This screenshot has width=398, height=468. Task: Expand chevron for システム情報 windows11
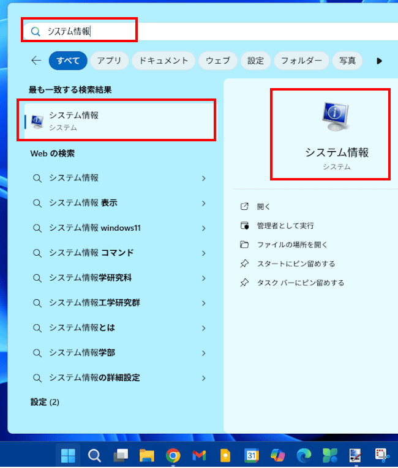pos(204,228)
